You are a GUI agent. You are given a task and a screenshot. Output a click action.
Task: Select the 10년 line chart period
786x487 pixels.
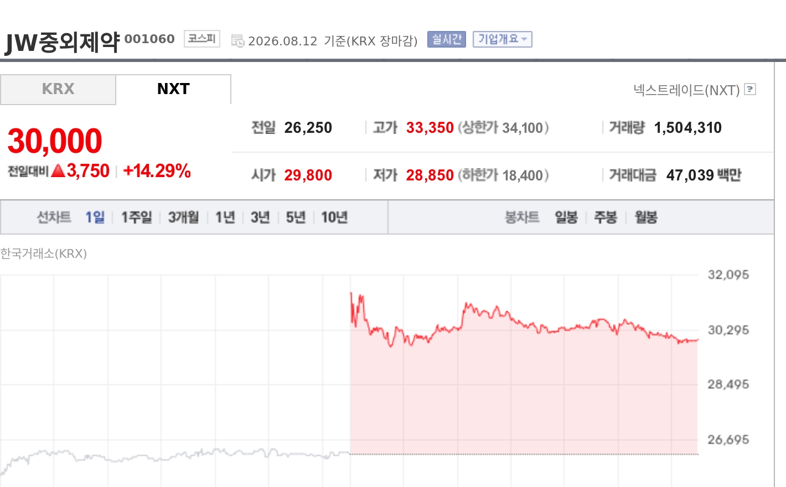click(334, 217)
